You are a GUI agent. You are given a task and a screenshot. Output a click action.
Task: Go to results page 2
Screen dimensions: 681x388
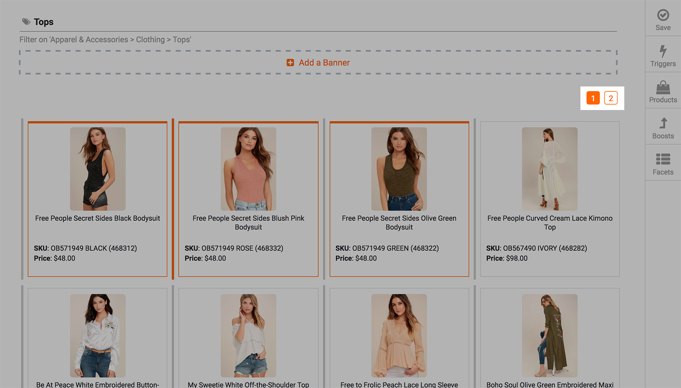(x=611, y=98)
